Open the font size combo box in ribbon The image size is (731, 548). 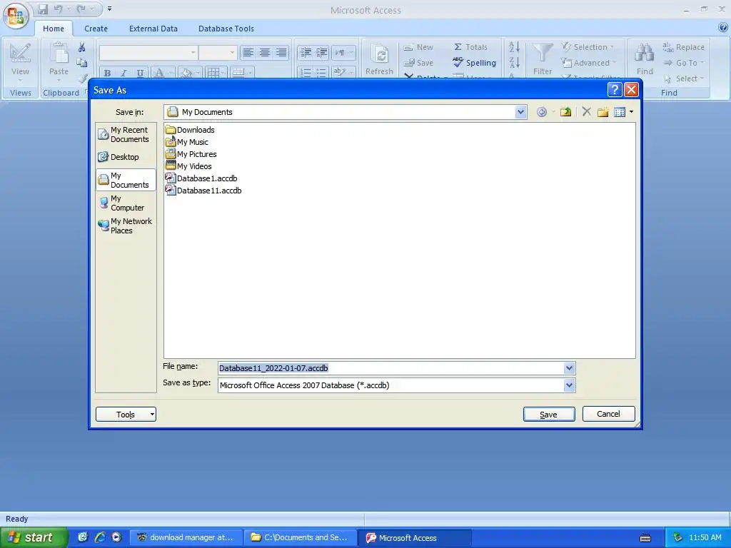218,52
